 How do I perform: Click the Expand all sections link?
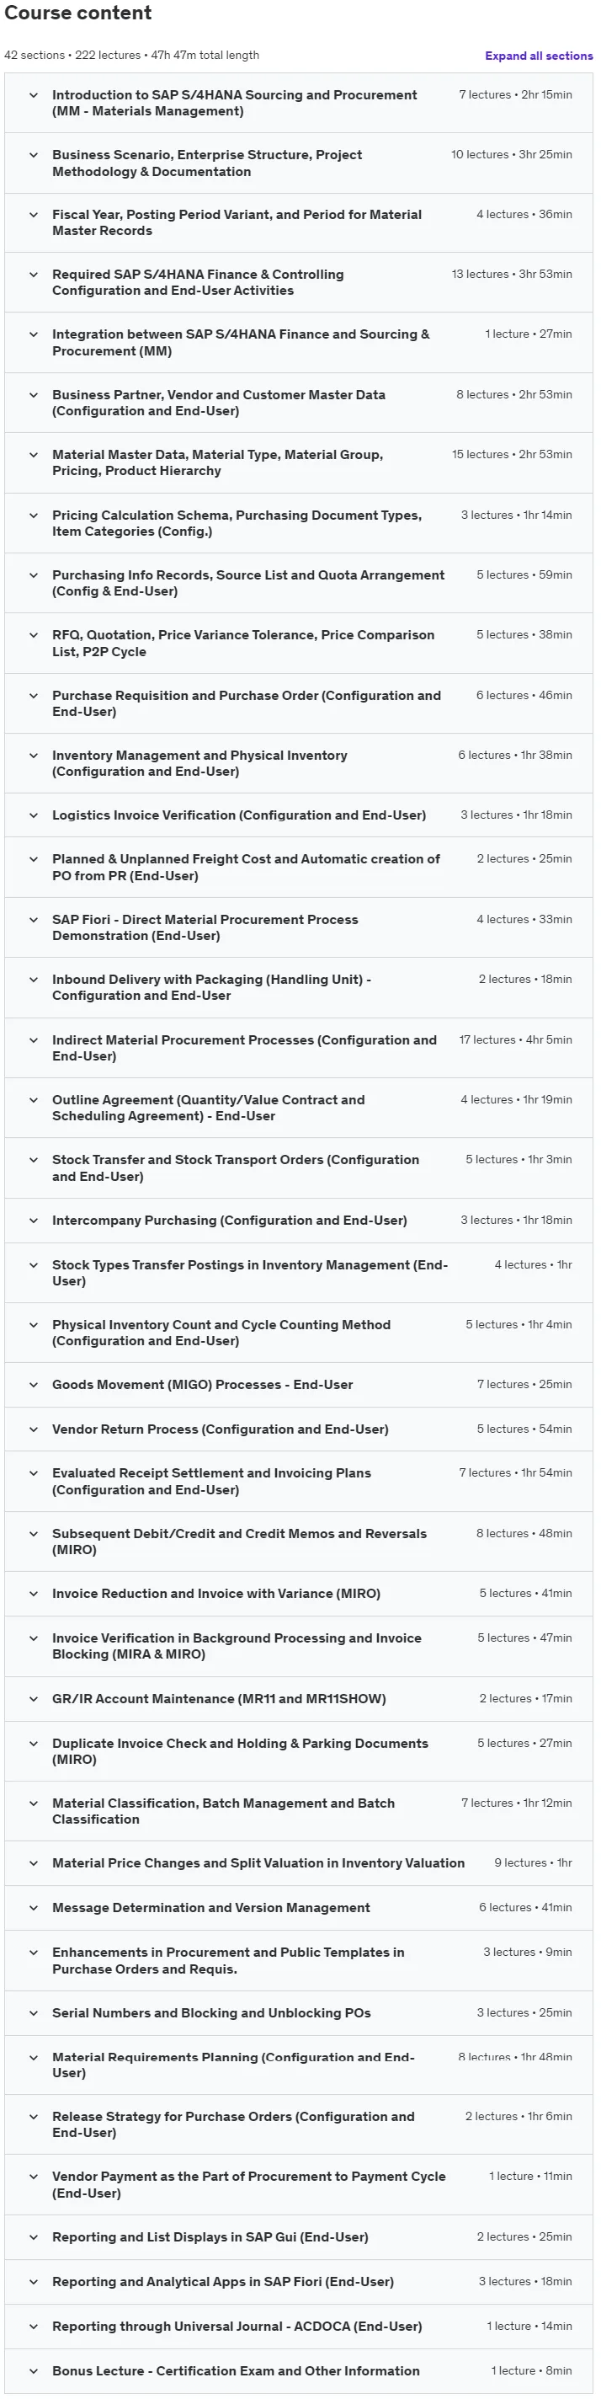539,56
